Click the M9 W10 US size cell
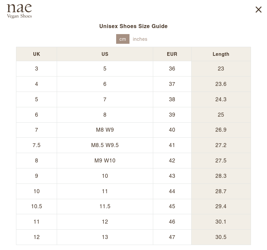The width and height of the screenshot is (267, 250). click(x=105, y=160)
